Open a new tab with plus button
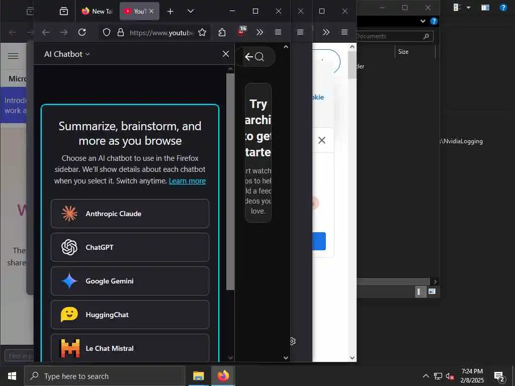This screenshot has height=386, width=515. [x=170, y=12]
